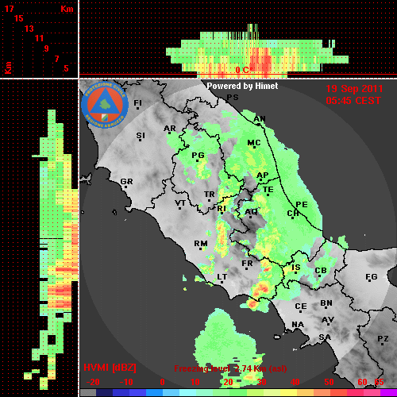This screenshot has width=397, height=397.
Task: Click the CB city label
Action: [x=321, y=271]
